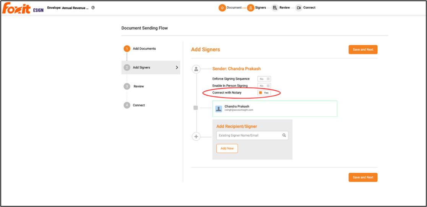
Task: Go to Signers label in top progress bar
Action: click(x=261, y=8)
